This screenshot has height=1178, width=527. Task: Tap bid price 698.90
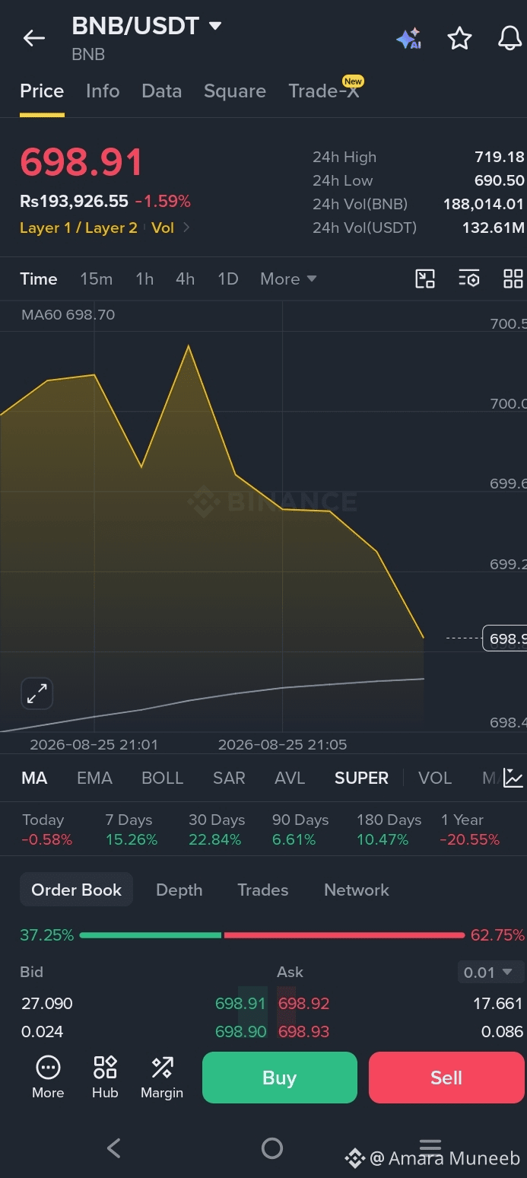pos(240,1032)
